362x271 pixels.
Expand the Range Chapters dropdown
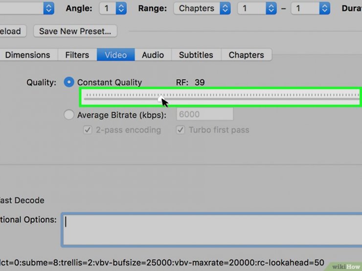click(203, 8)
